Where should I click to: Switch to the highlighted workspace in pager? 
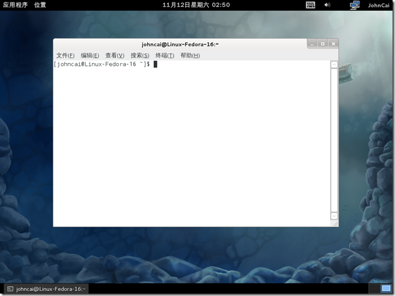[386, 289]
